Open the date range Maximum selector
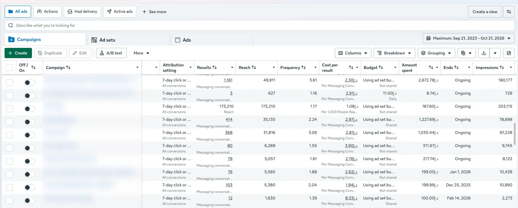Image resolution: width=518 pixels, height=208 pixels. pos(468,38)
